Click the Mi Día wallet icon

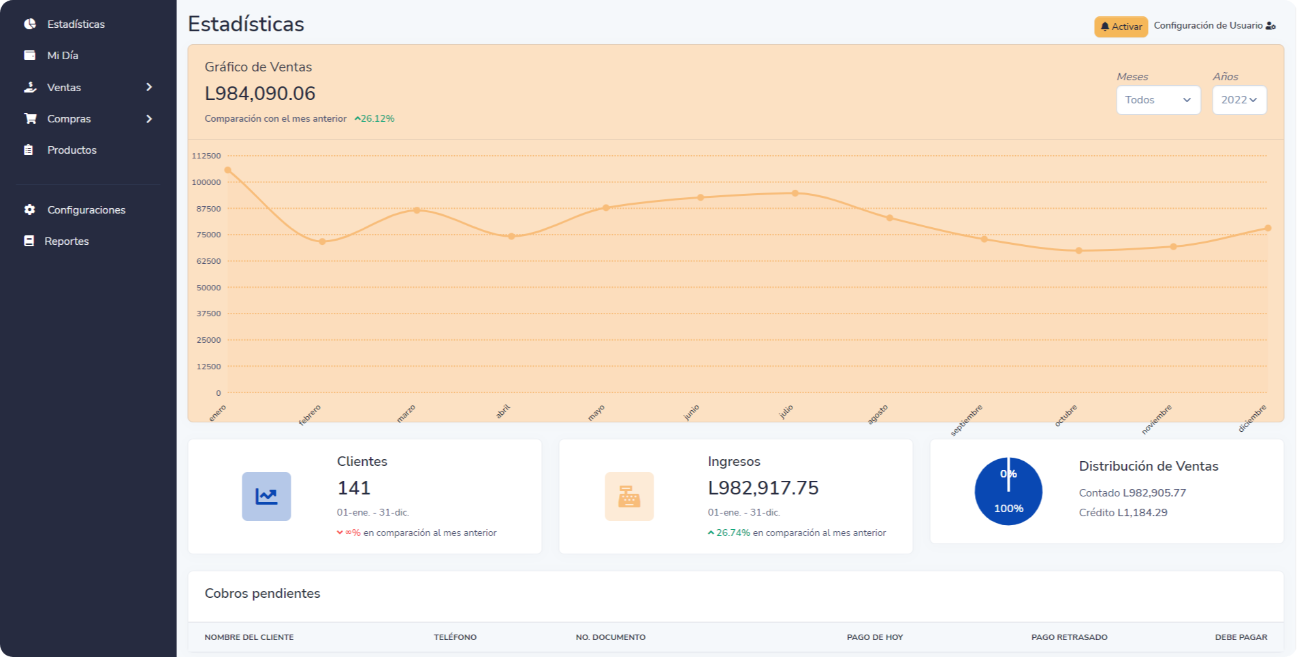[29, 55]
